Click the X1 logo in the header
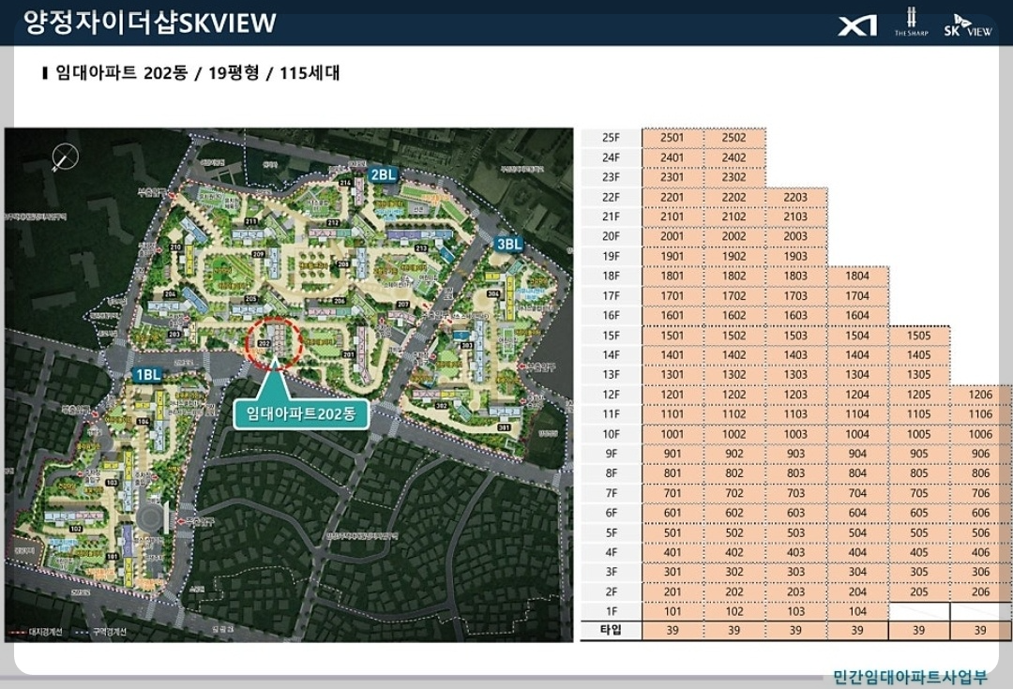The image size is (1013, 689). [857, 26]
